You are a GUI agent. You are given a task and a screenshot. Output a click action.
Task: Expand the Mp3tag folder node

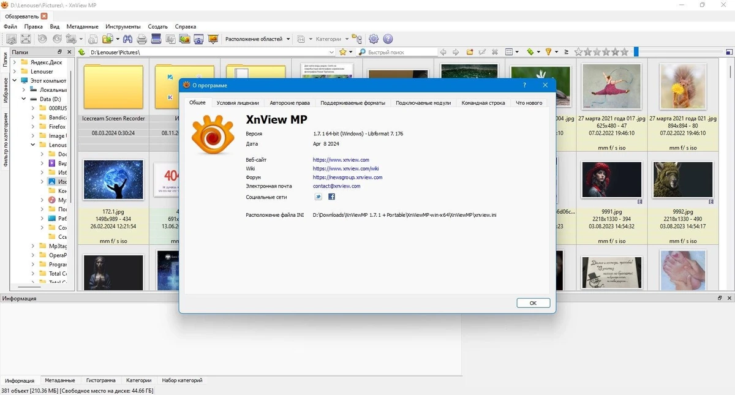pyautogui.click(x=34, y=246)
